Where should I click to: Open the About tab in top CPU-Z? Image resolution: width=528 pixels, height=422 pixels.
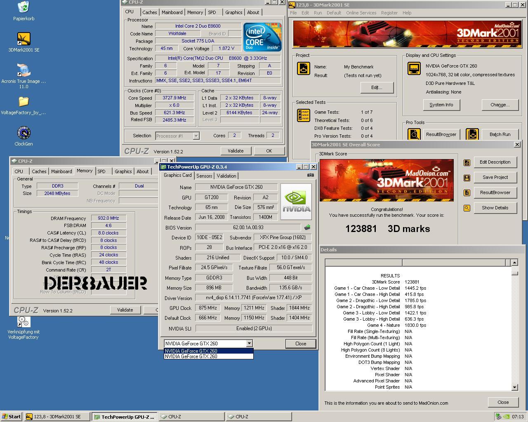coord(253,12)
